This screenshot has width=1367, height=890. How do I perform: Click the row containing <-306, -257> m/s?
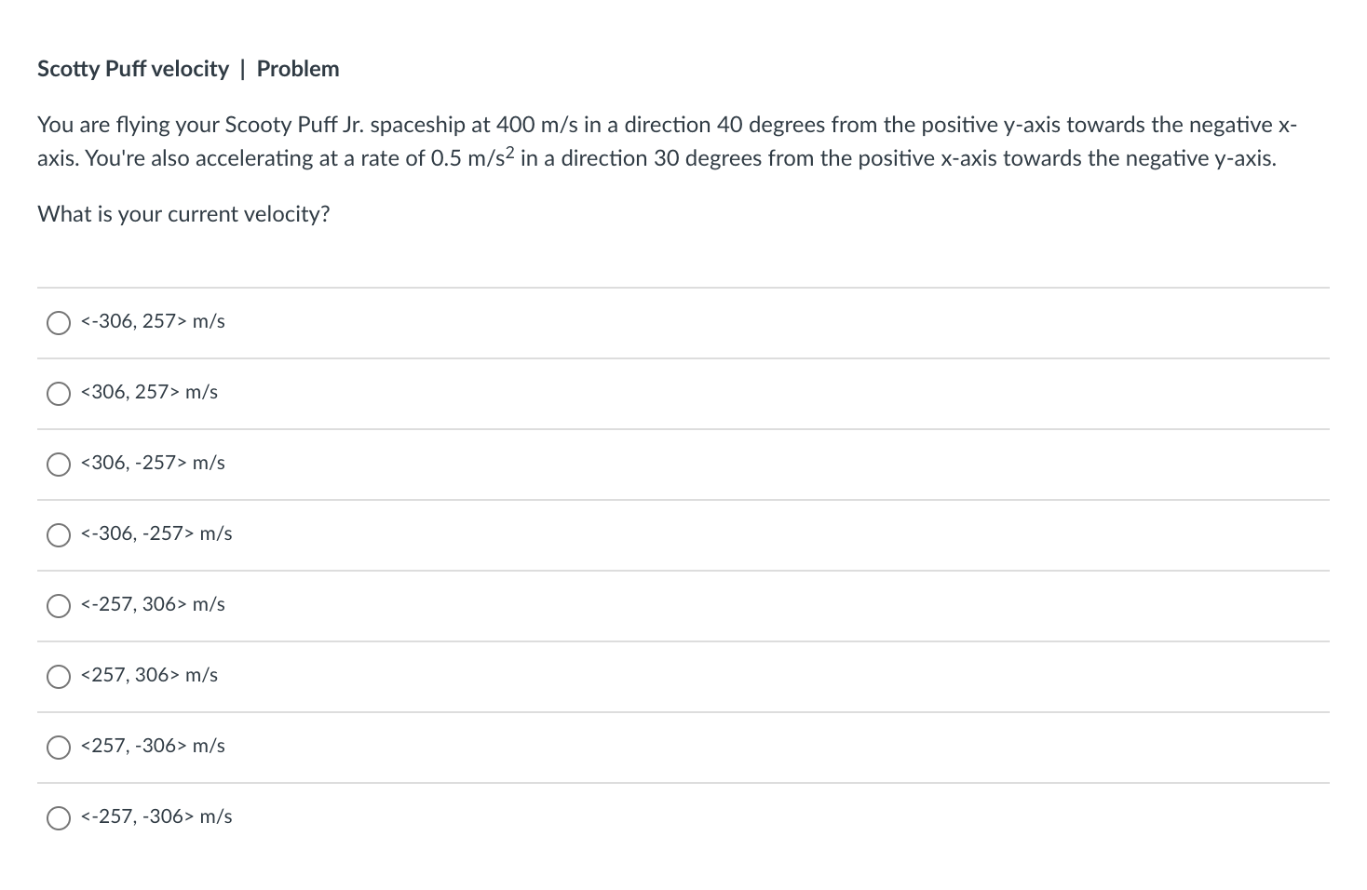click(x=652, y=535)
